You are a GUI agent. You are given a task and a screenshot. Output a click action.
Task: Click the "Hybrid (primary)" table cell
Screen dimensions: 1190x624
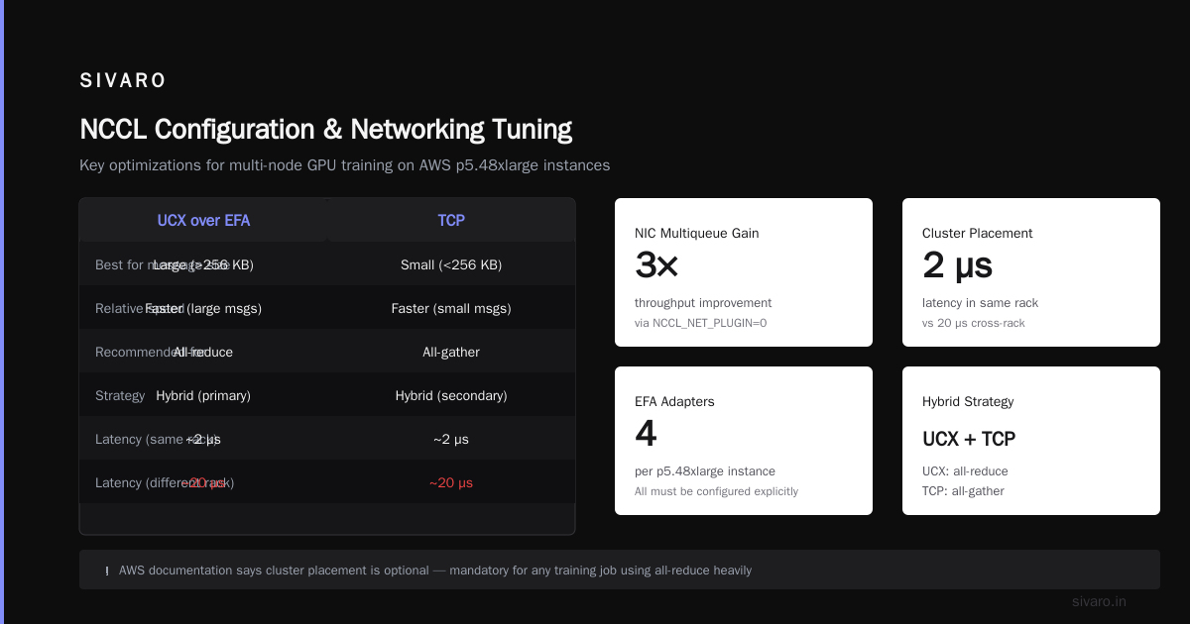click(203, 395)
